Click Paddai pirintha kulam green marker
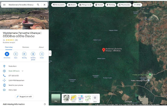This screenshot has width=167, height=111. [150, 74]
